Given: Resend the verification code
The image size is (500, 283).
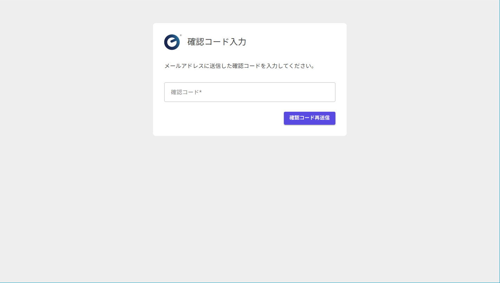Looking at the screenshot, I should (309, 118).
